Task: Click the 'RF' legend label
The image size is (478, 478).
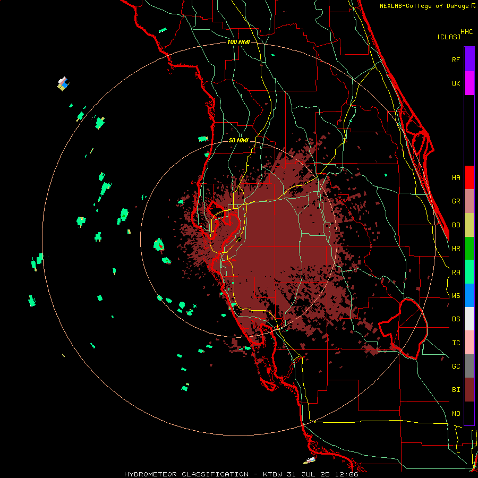Action: (x=456, y=59)
